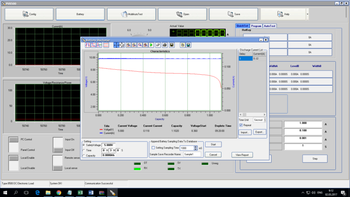Click the Import... button
The width and height of the screenshot is (350, 197).
(245, 132)
